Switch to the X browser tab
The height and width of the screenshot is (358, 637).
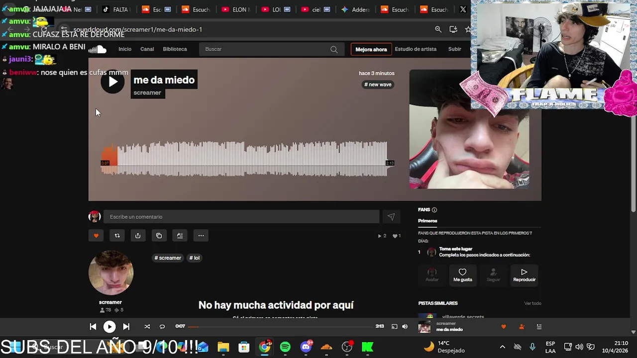point(463,9)
